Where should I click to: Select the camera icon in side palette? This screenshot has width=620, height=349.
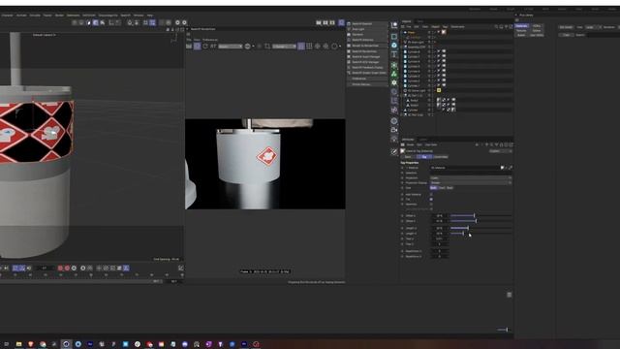click(x=394, y=130)
